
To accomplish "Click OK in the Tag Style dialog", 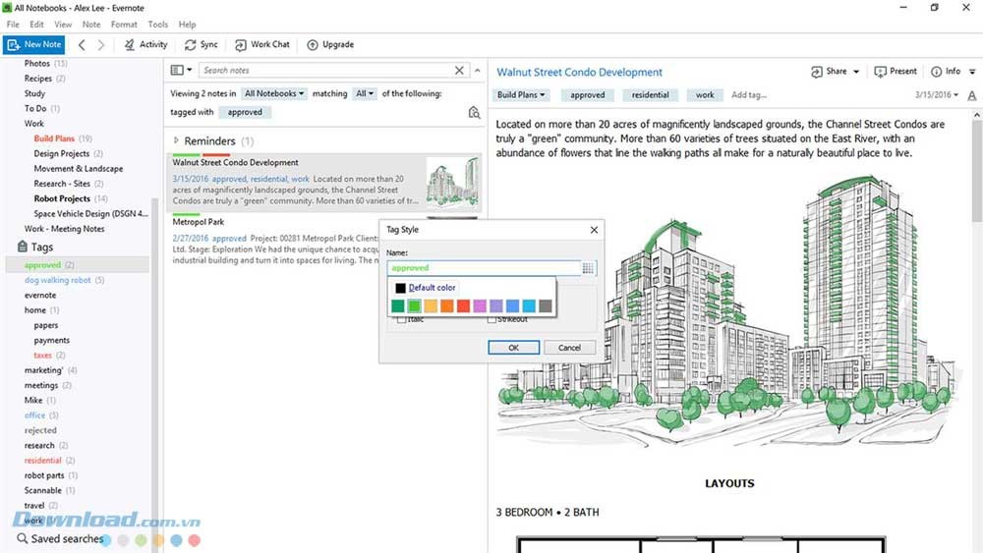I will [x=513, y=348].
